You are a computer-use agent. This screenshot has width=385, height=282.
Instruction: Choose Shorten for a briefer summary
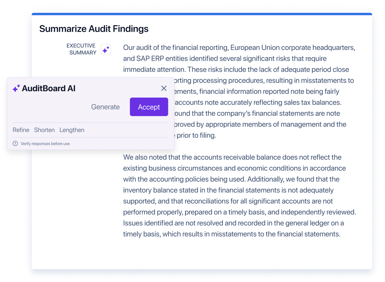click(x=44, y=130)
